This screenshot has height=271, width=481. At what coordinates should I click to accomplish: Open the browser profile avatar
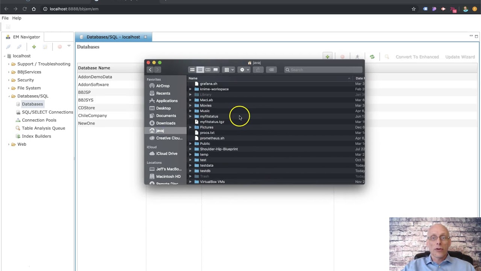[x=466, y=9]
